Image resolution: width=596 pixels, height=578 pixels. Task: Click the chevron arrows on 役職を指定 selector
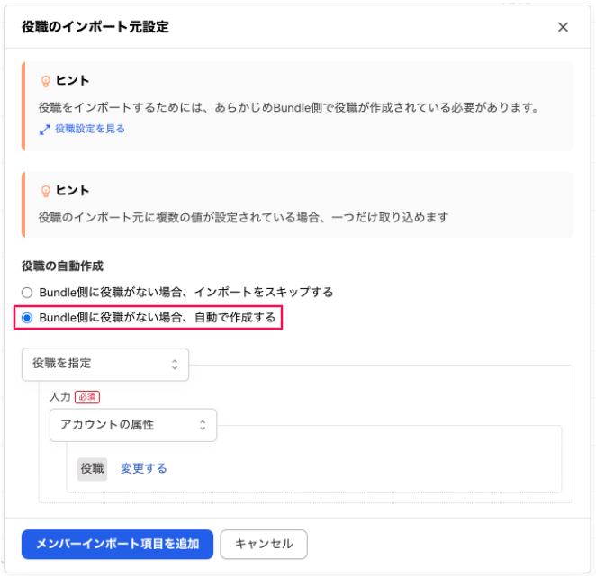(x=175, y=364)
